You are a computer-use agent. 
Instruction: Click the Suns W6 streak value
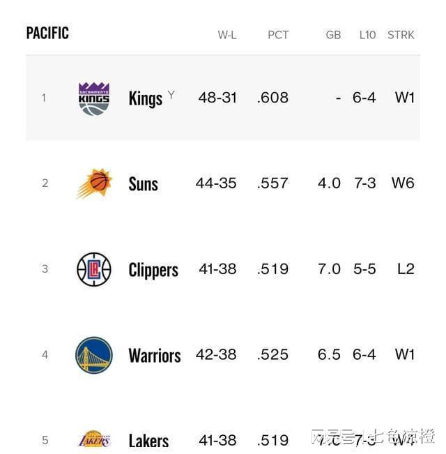coord(403,183)
